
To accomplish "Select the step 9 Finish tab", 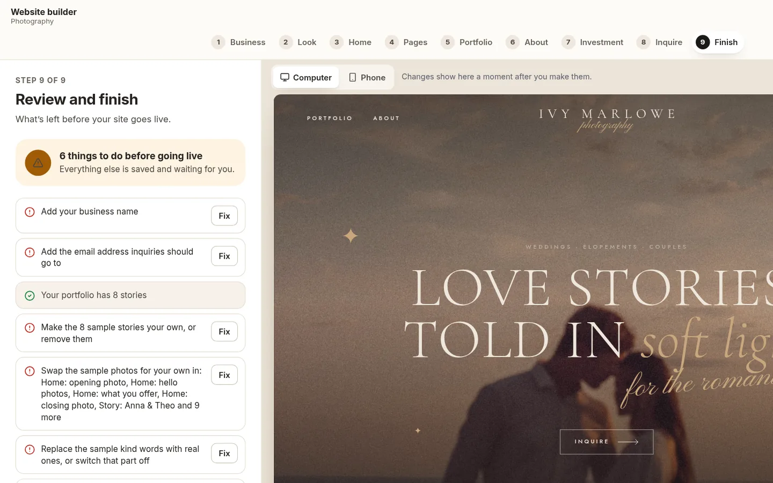I will (717, 42).
